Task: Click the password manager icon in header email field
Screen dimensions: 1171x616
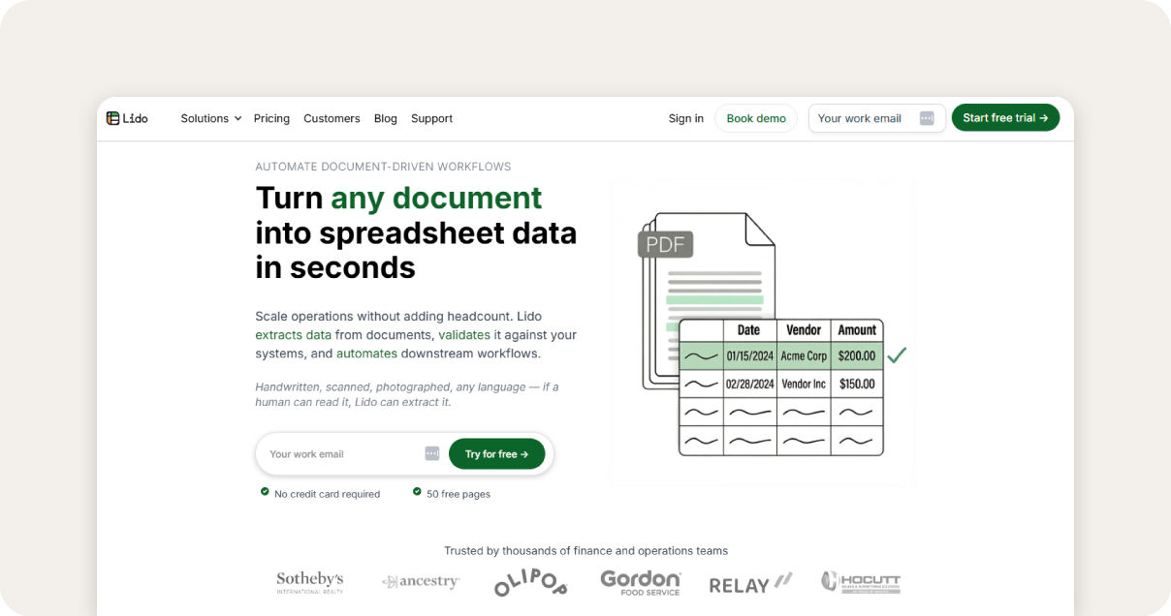Action: (927, 118)
